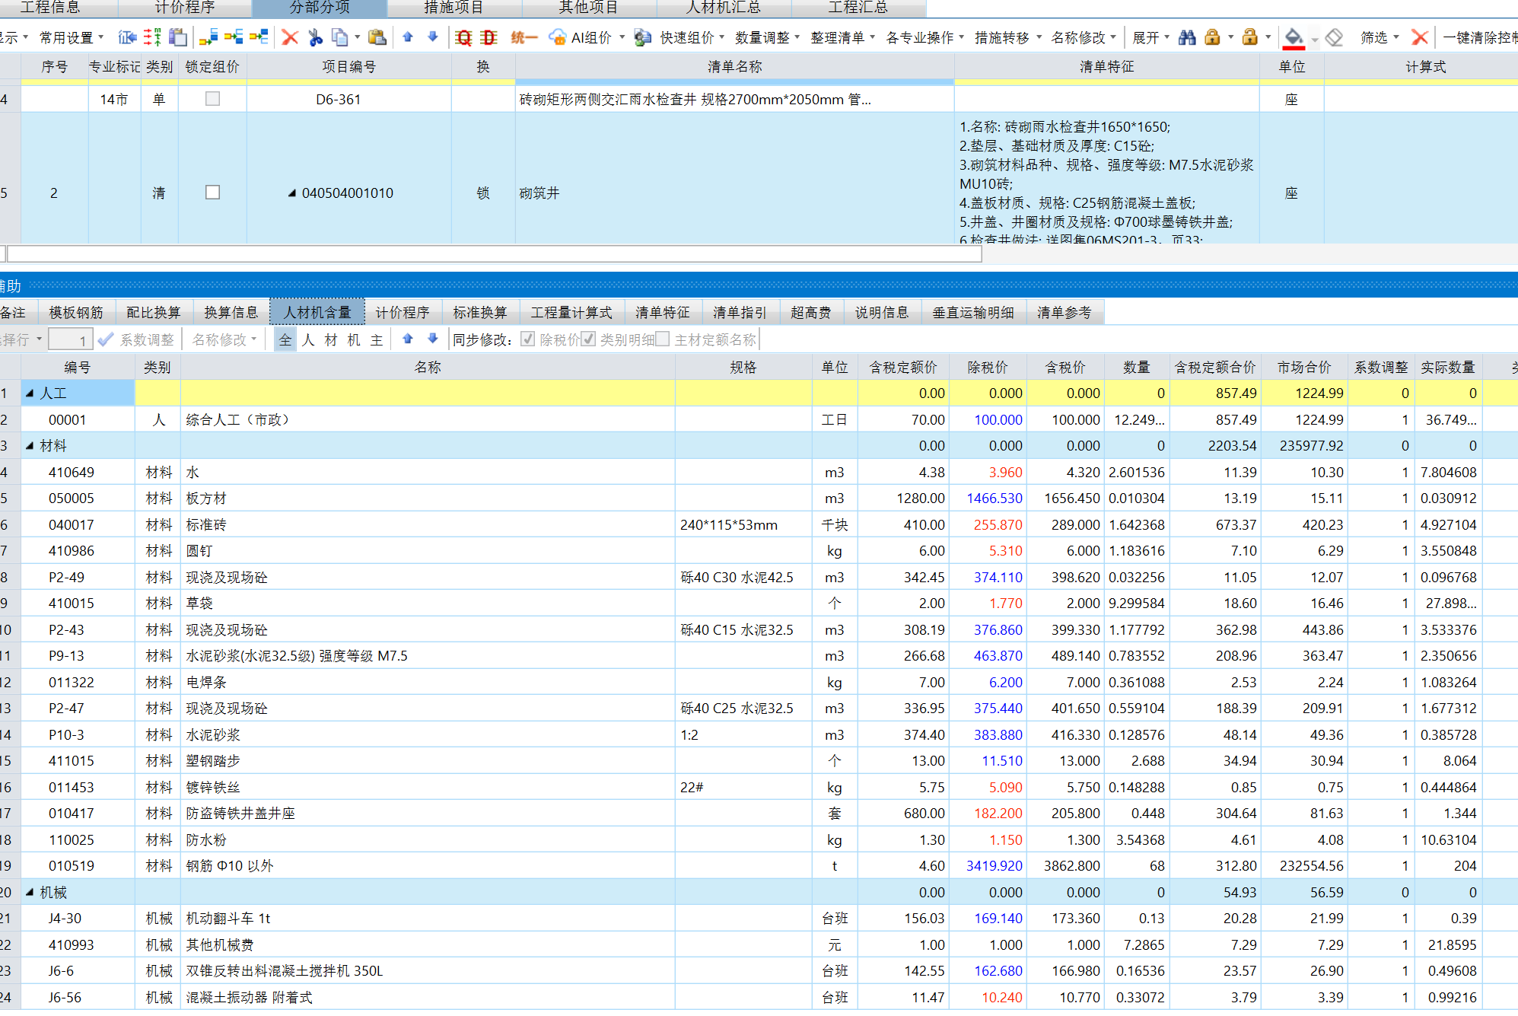Move row up with top toolbar arrow
1518x1016 pixels.
pos(408,37)
